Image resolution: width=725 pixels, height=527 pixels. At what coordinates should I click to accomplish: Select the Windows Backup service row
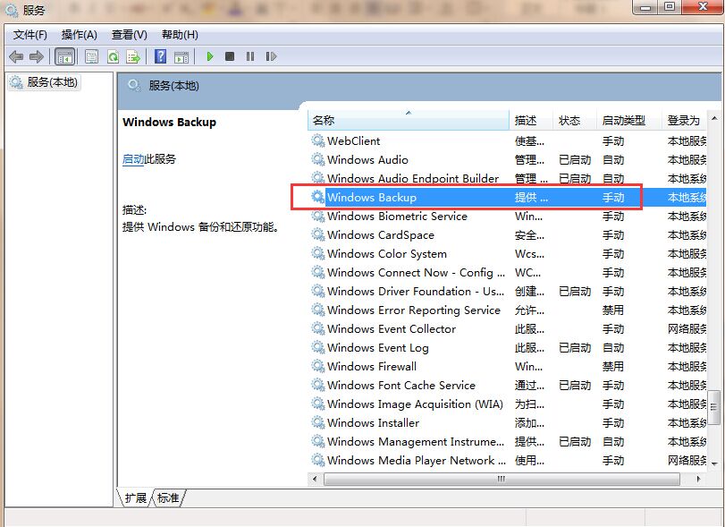coord(508,198)
